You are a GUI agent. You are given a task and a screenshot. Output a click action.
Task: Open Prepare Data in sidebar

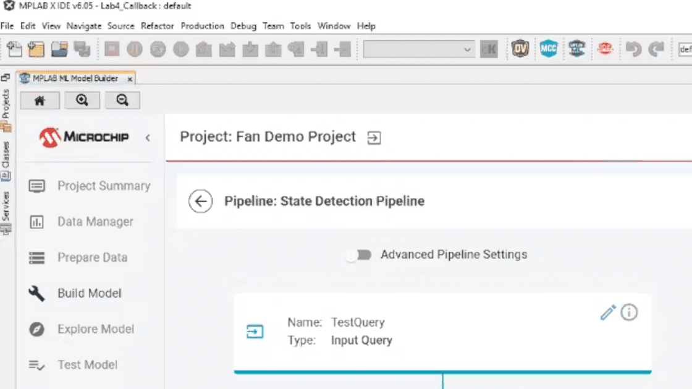pos(78,257)
